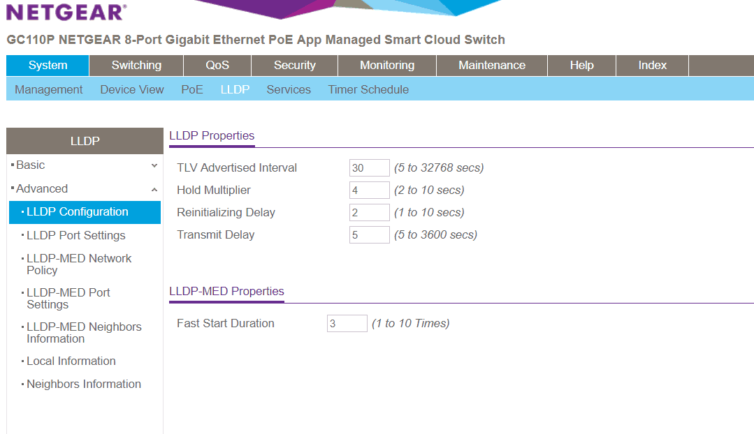The height and width of the screenshot is (434, 754).
Task: View Local Information page
Action: (71, 361)
